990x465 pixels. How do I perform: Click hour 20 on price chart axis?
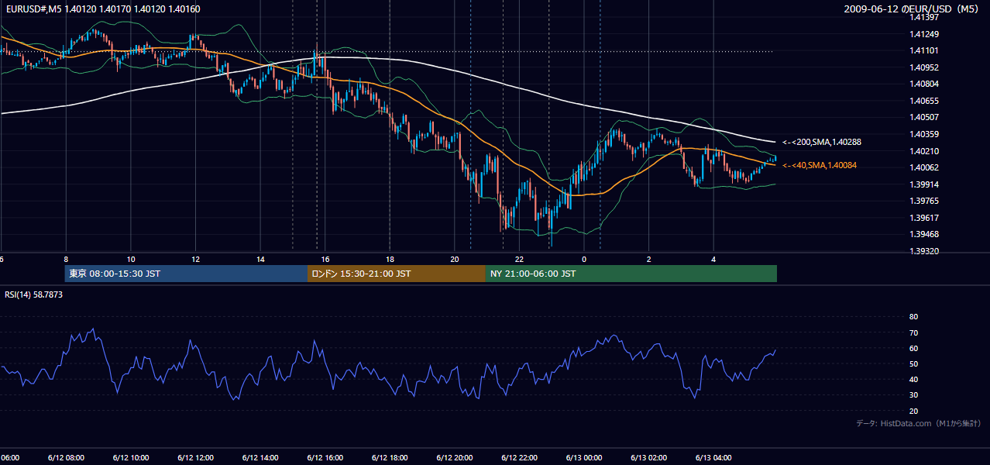click(455, 259)
